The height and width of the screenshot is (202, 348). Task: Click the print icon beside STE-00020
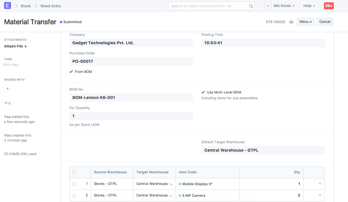[291, 22]
